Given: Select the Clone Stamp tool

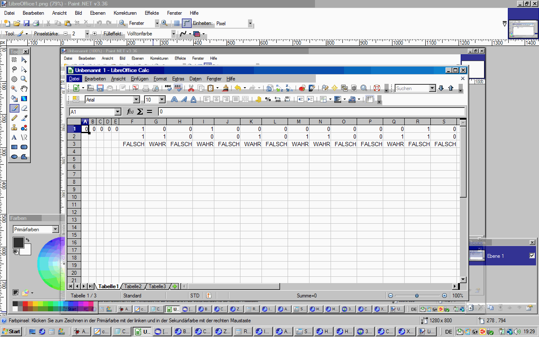Looking at the screenshot, I should (14, 128).
